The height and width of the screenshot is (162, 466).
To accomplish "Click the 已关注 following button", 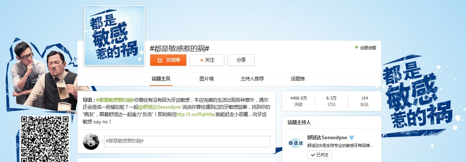I will click(x=320, y=155).
